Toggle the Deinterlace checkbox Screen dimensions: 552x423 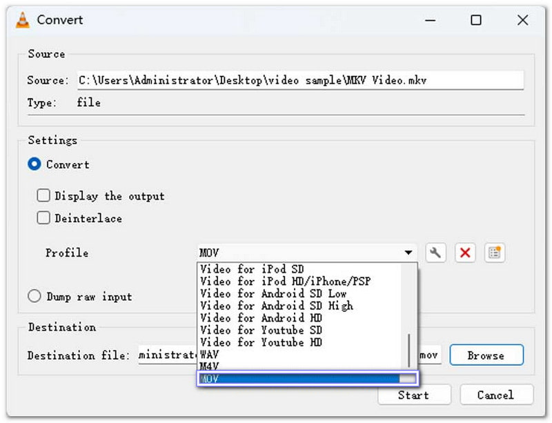[x=43, y=217]
